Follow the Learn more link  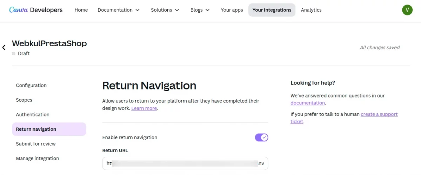144,108
